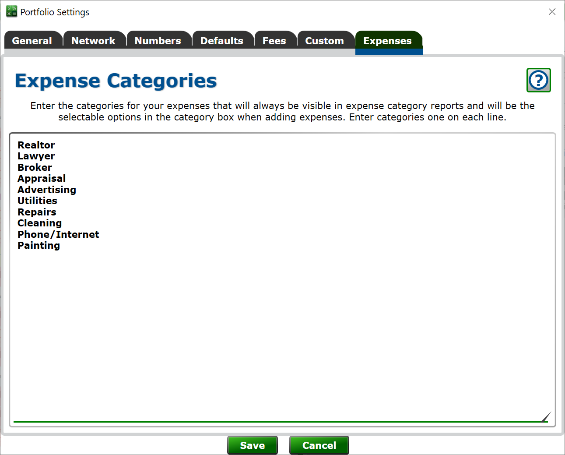Click the resize grip of categories box
Screen dimensions: 565x455
[546, 416]
